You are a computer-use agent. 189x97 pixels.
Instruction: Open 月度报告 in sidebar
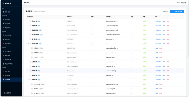point(11,39)
